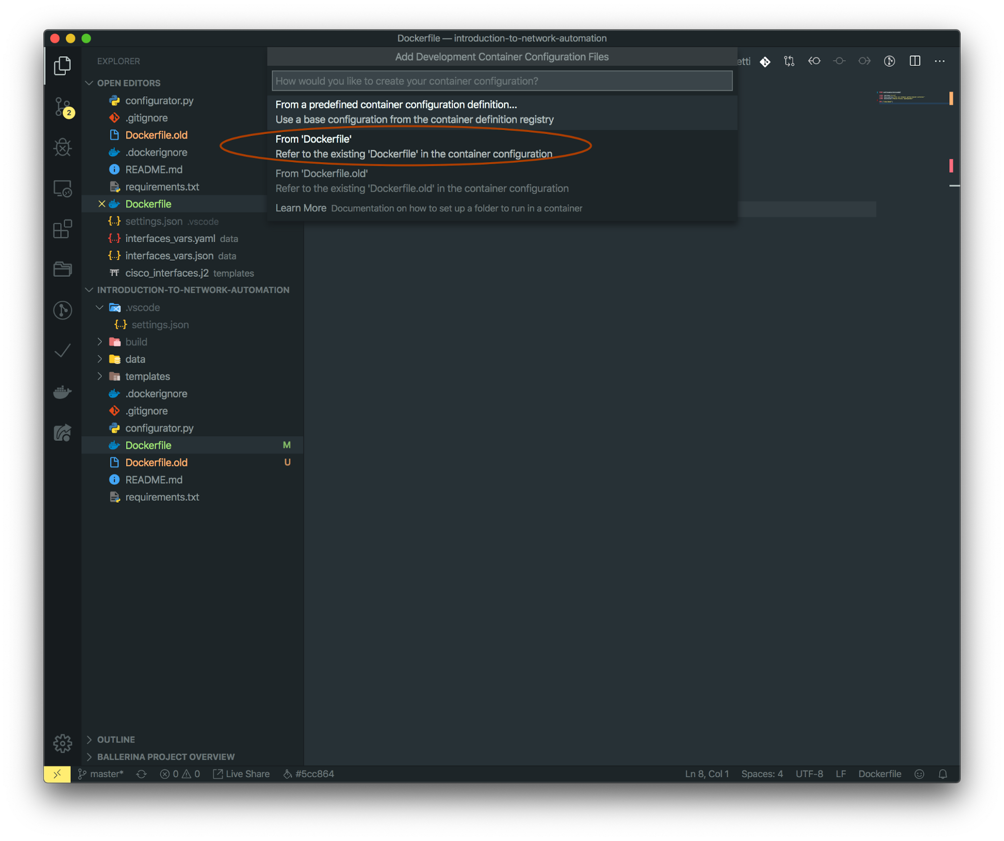Change encoding via UTF-8 indicator
1004x841 pixels.
809,774
